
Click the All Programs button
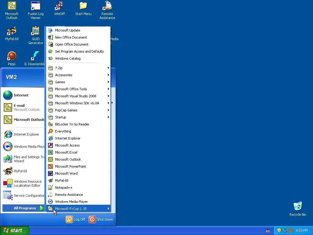coord(23,208)
